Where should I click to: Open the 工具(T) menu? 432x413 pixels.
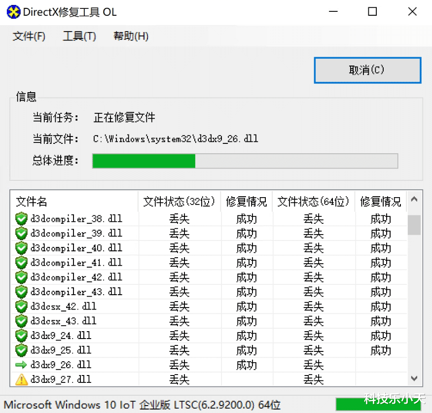(79, 36)
